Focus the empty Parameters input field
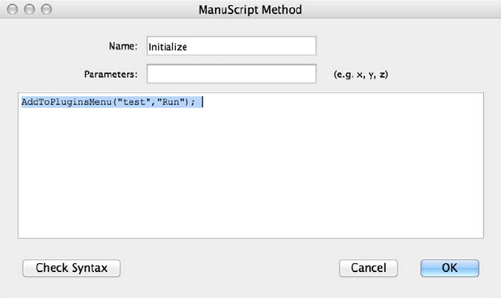 coord(231,75)
